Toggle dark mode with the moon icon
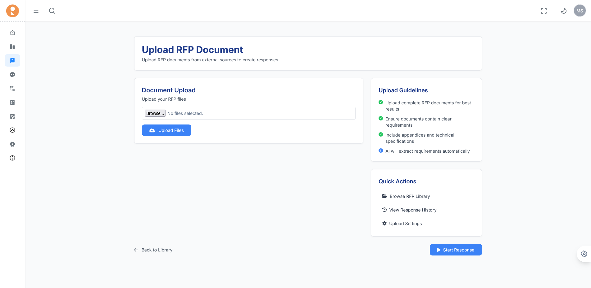 click(563, 11)
